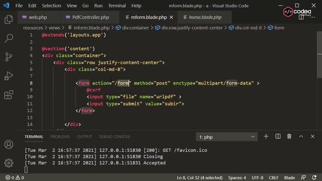Open the Run and Debug view

coord(9,76)
